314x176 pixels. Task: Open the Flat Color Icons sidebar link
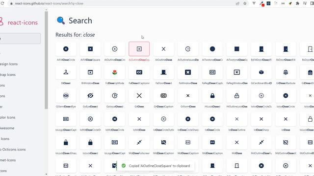coord(8,117)
